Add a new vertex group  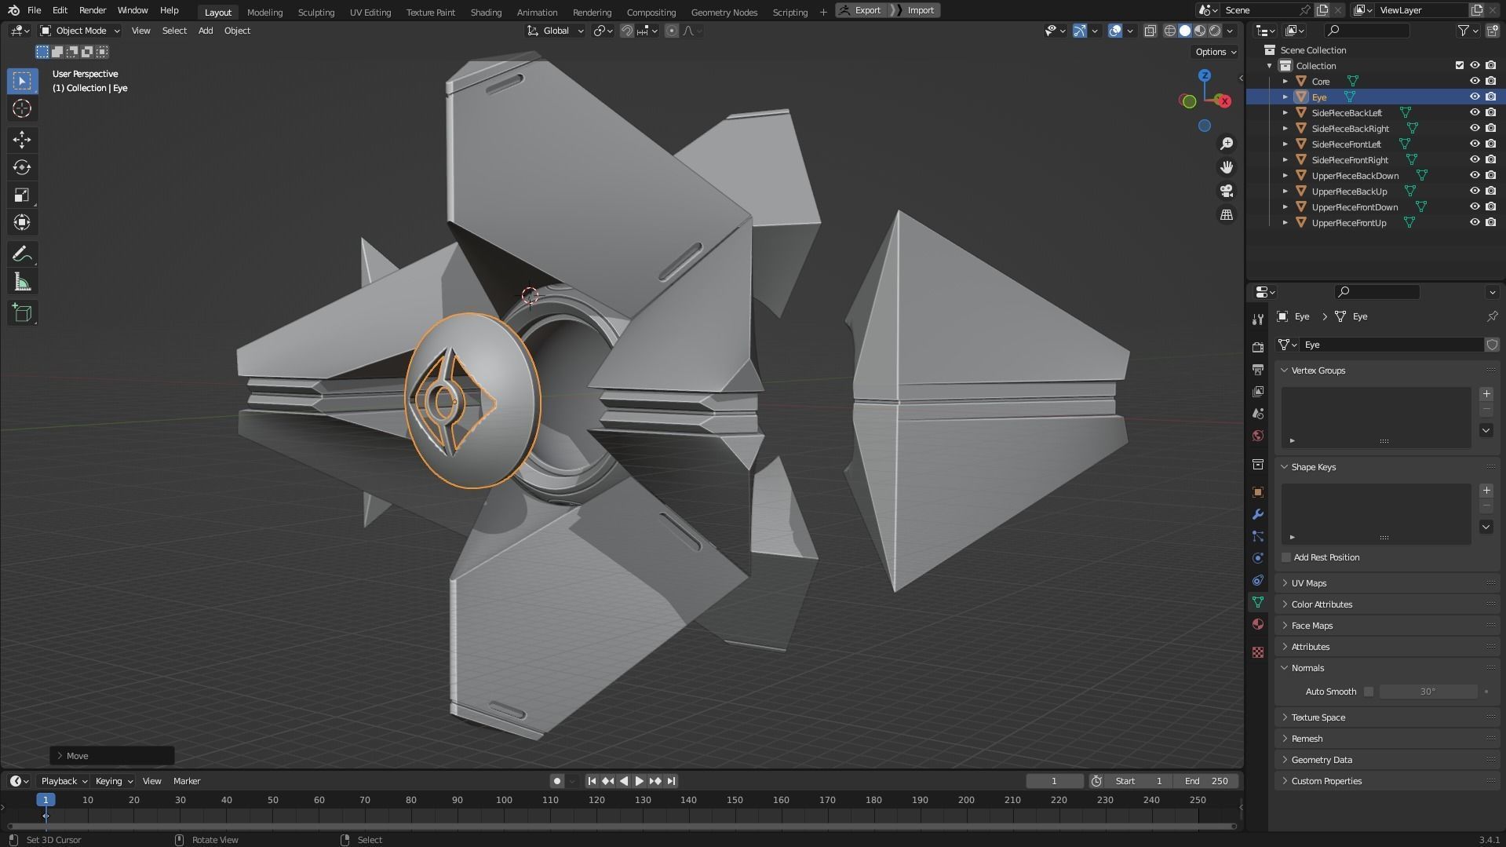[1486, 394]
